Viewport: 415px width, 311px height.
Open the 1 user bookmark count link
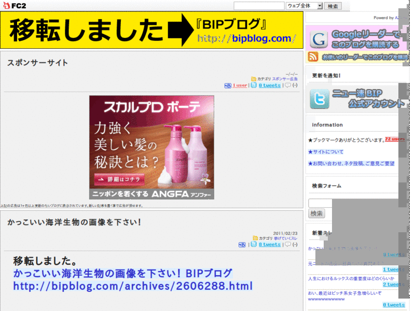(240, 86)
